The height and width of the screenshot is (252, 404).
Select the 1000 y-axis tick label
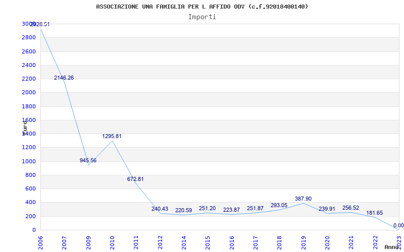29,161
